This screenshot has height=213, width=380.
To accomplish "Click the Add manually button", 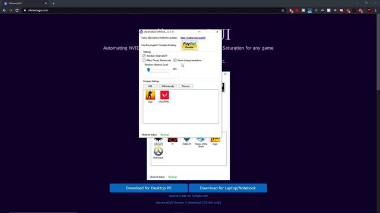I will (x=167, y=86).
